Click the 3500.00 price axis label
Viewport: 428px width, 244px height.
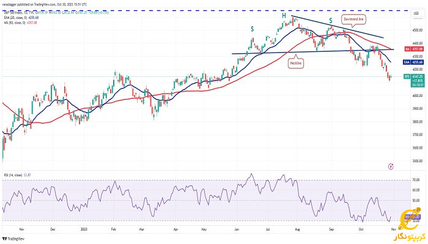pyautogui.click(x=418, y=160)
